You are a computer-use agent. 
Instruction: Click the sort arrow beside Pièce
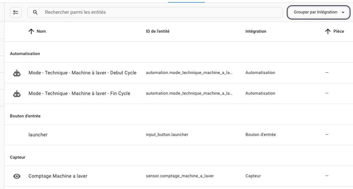[328, 31]
